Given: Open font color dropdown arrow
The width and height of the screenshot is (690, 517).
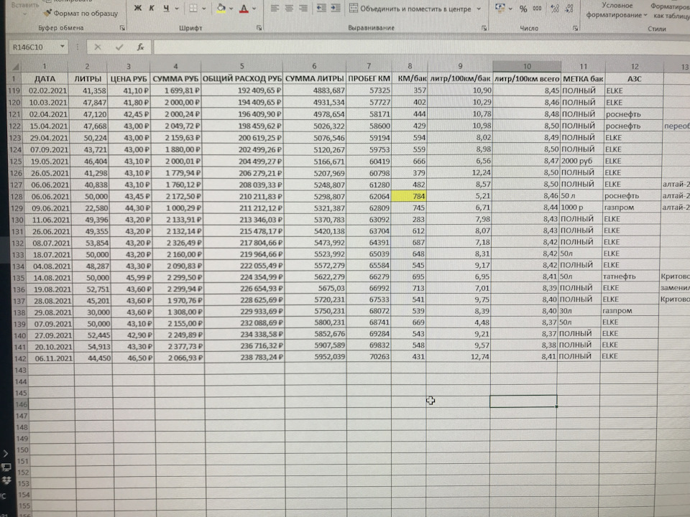Looking at the screenshot, I should pos(254,9).
